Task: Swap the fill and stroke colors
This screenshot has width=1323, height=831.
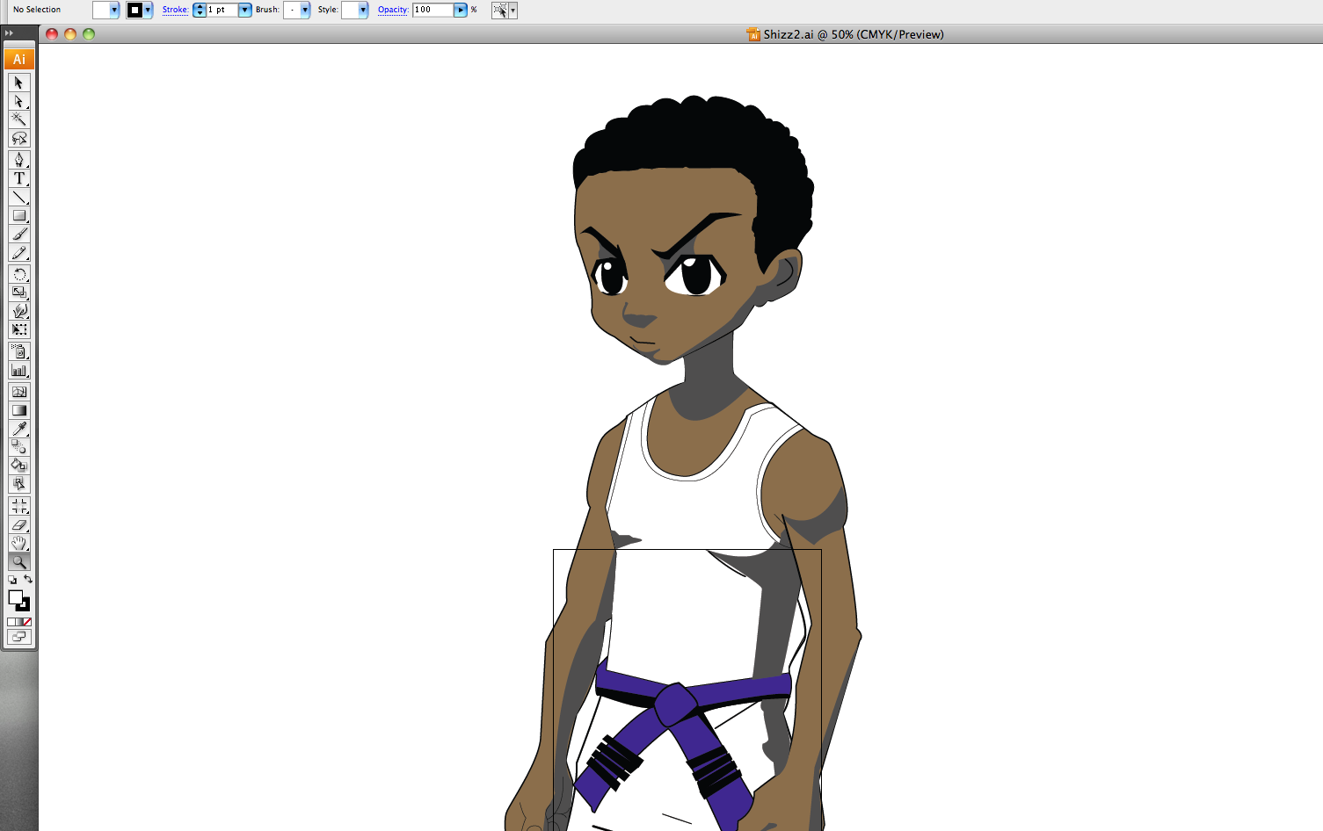Action: pos(29,580)
